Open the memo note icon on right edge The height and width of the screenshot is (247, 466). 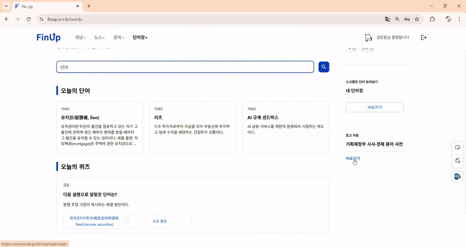(458, 147)
